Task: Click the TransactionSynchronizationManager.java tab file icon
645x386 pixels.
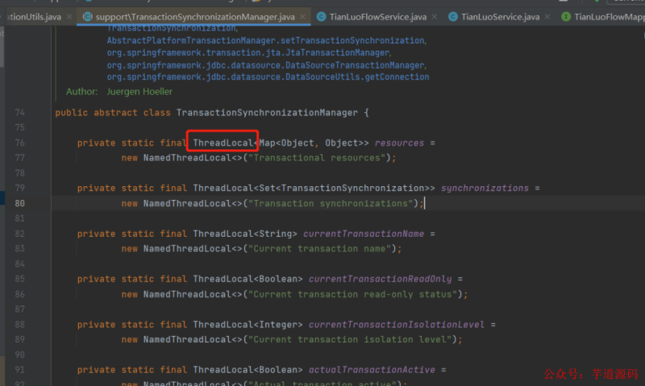Action: click(87, 17)
